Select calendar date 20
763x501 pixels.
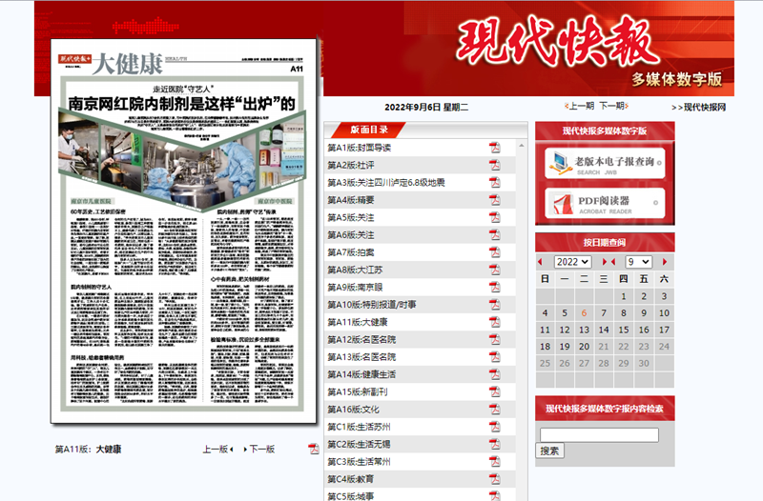(584, 347)
